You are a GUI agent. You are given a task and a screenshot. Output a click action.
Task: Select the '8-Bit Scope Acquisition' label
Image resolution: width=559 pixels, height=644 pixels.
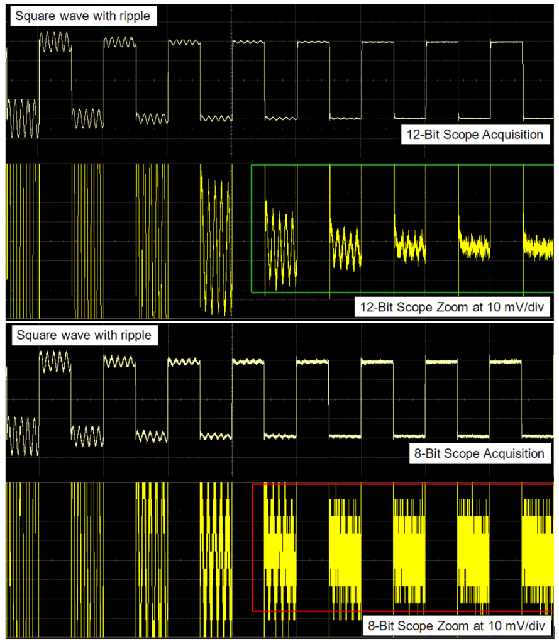pyautogui.click(x=479, y=453)
